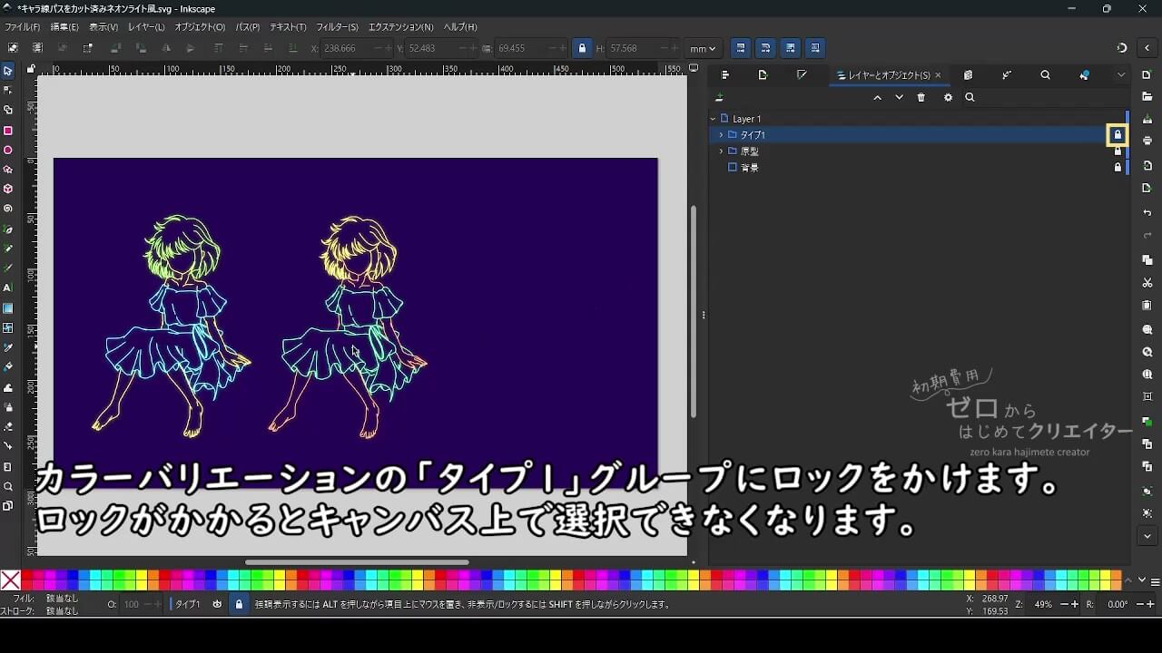Image resolution: width=1162 pixels, height=653 pixels.
Task: Click the move layer up arrow
Action: (878, 97)
